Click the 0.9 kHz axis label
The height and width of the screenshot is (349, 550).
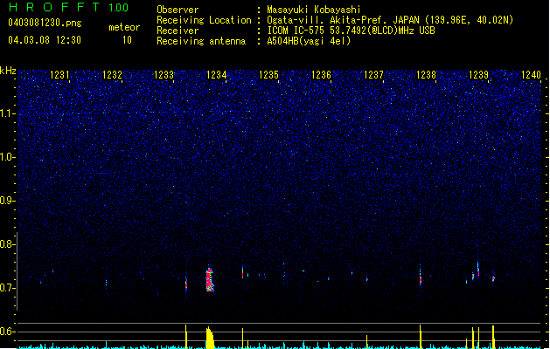8,201
